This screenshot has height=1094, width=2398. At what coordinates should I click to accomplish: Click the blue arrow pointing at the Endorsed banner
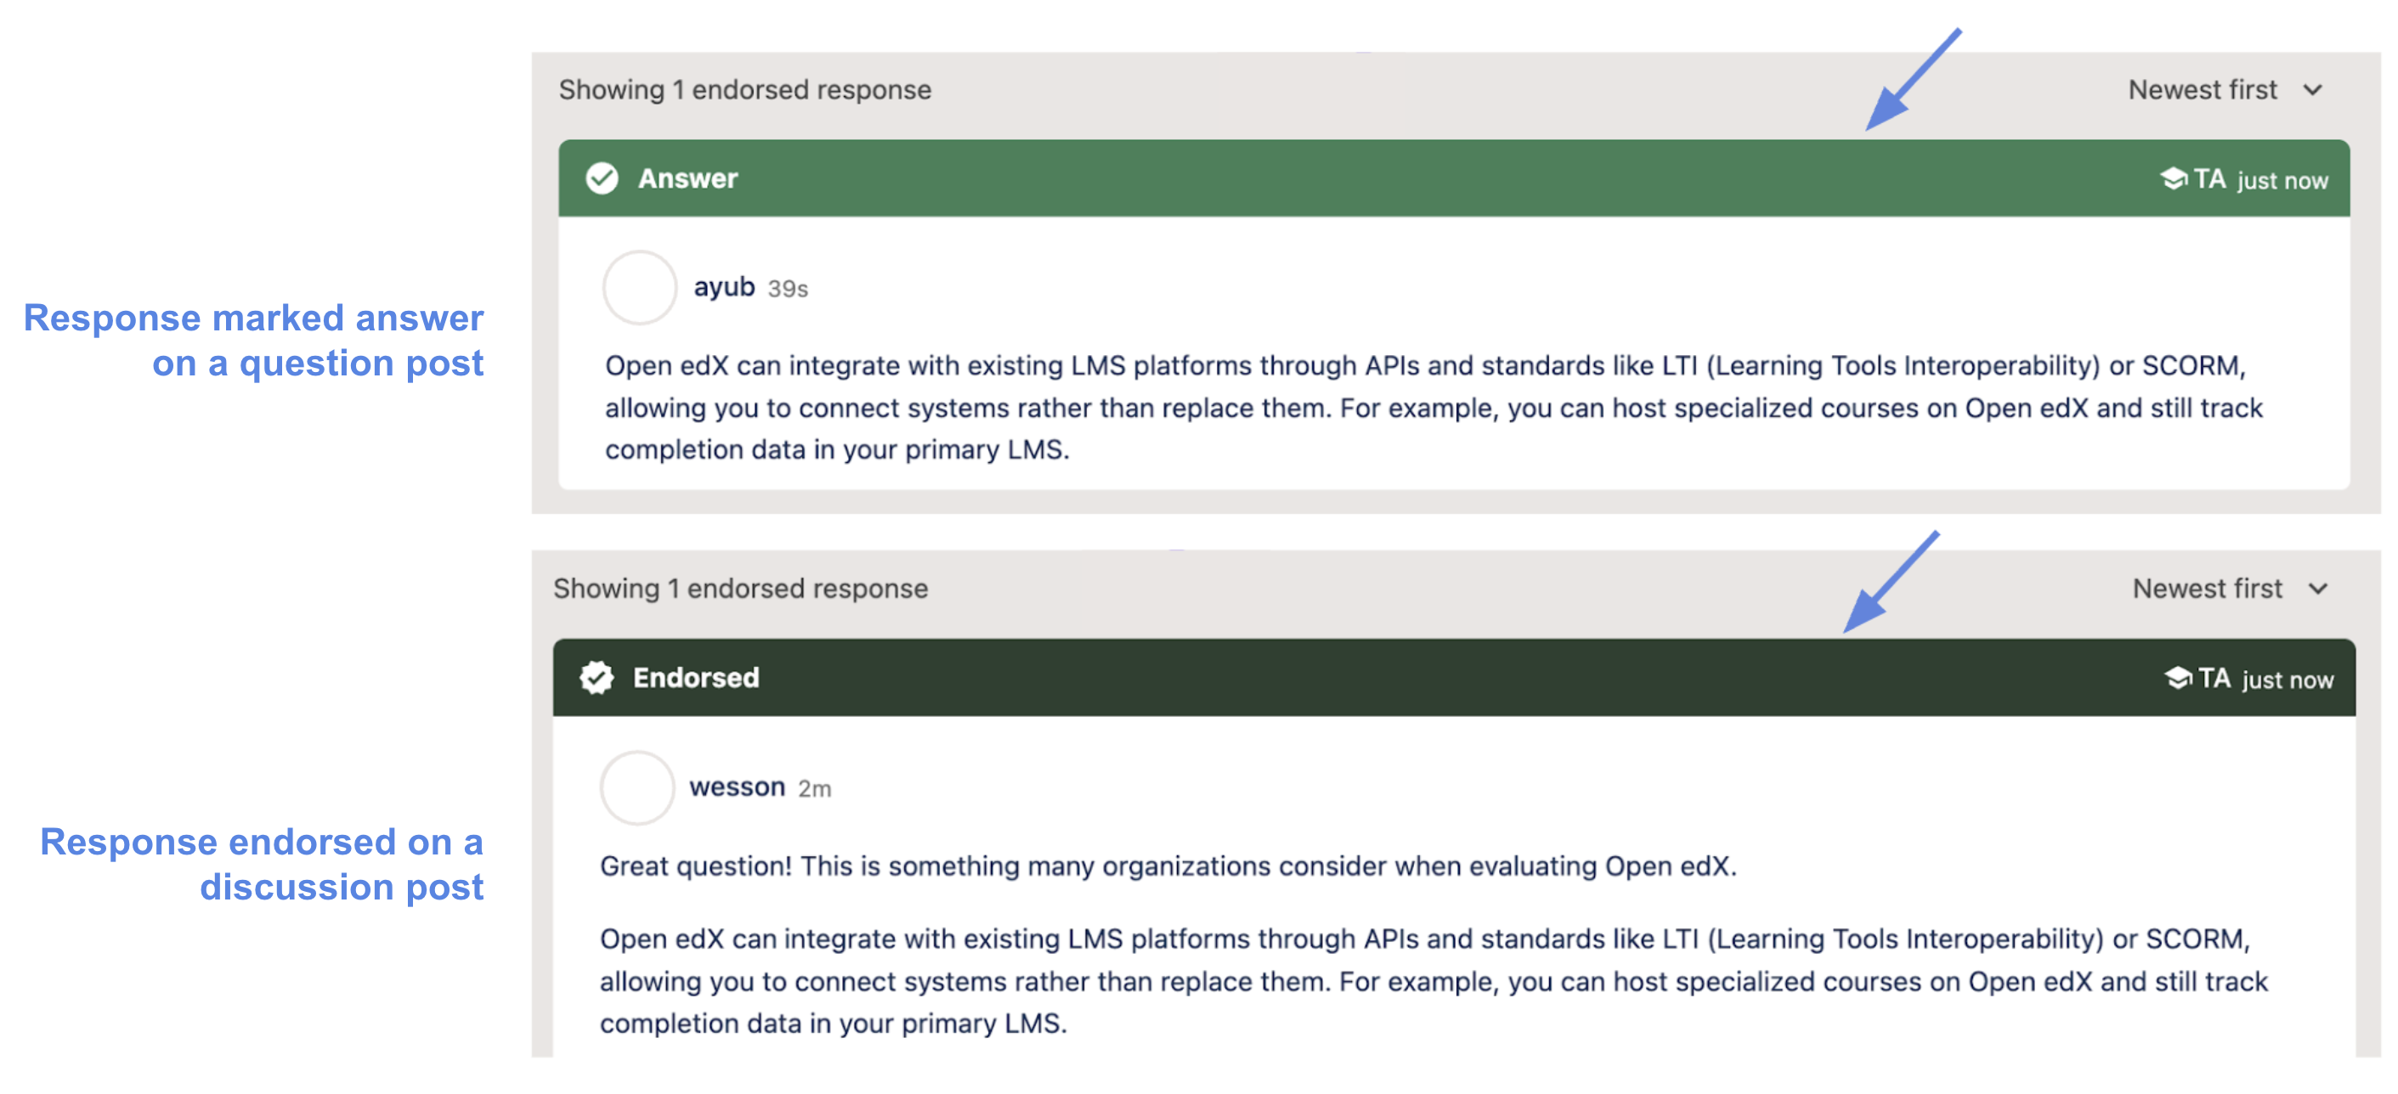tap(1889, 584)
